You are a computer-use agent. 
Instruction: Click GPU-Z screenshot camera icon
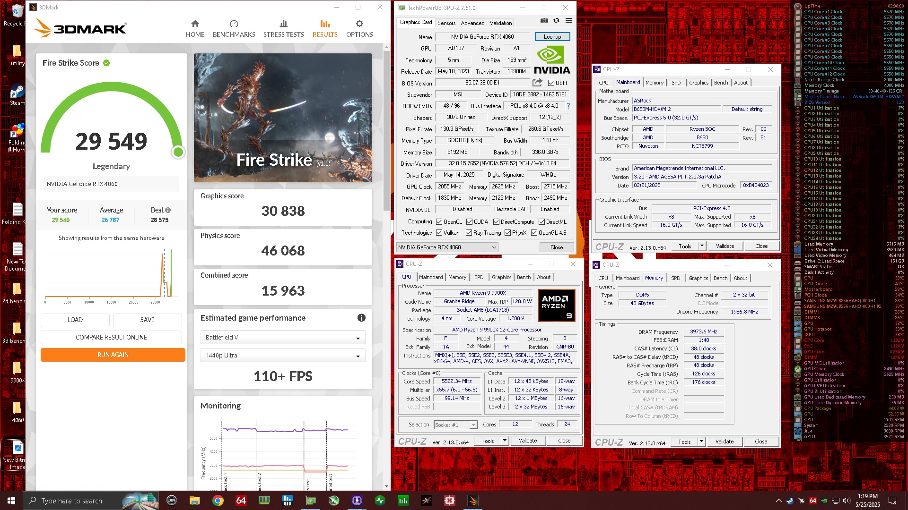pyautogui.click(x=544, y=20)
